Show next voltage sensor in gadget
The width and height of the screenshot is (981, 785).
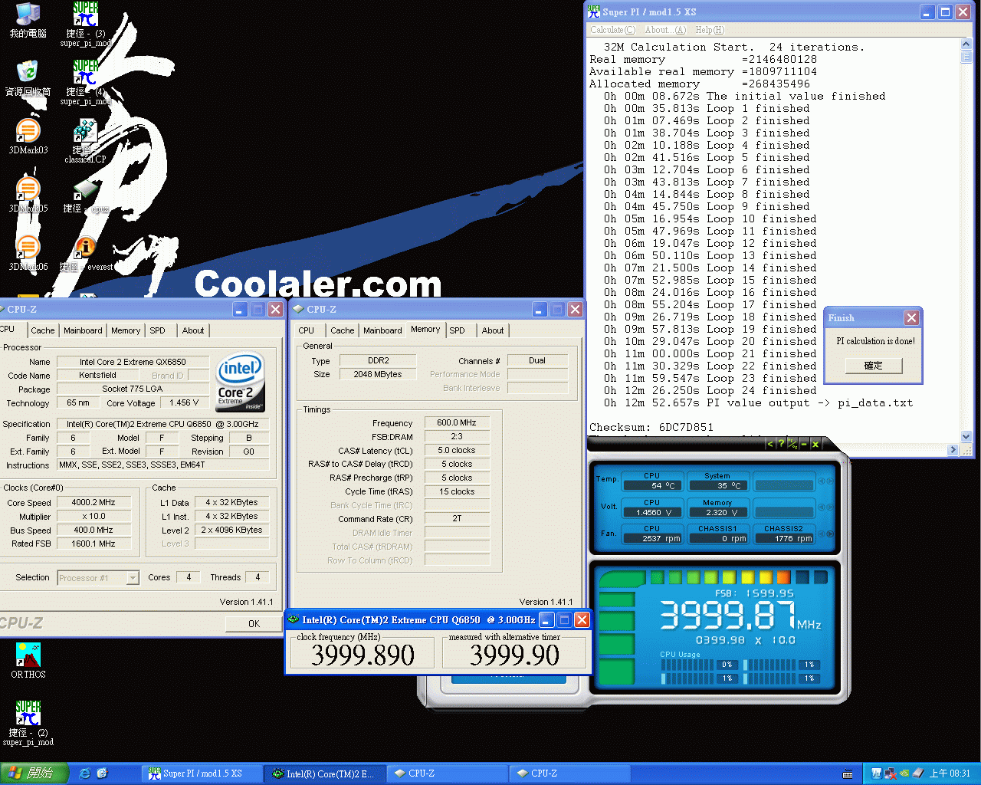(x=830, y=507)
